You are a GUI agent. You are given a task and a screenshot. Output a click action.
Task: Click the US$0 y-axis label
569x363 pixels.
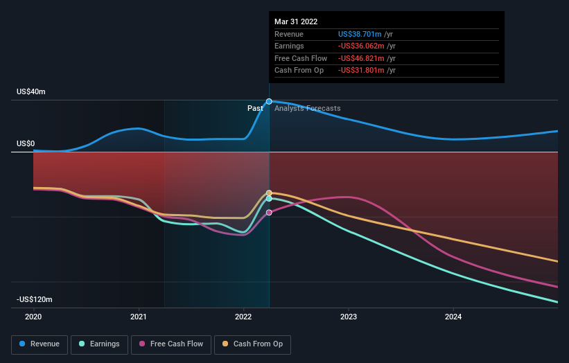click(26, 143)
